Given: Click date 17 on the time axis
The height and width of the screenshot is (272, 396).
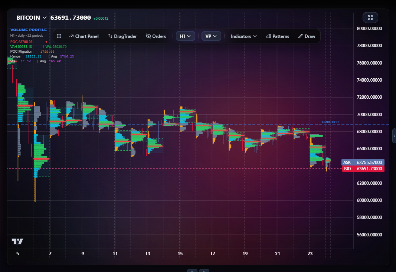Looking at the screenshot, I should pyautogui.click(x=213, y=254).
